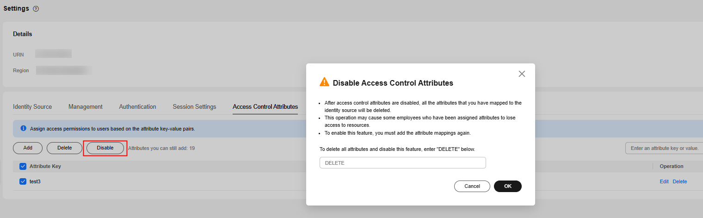Click the Add button
Viewport: 703px width, 218px height.
[28, 148]
